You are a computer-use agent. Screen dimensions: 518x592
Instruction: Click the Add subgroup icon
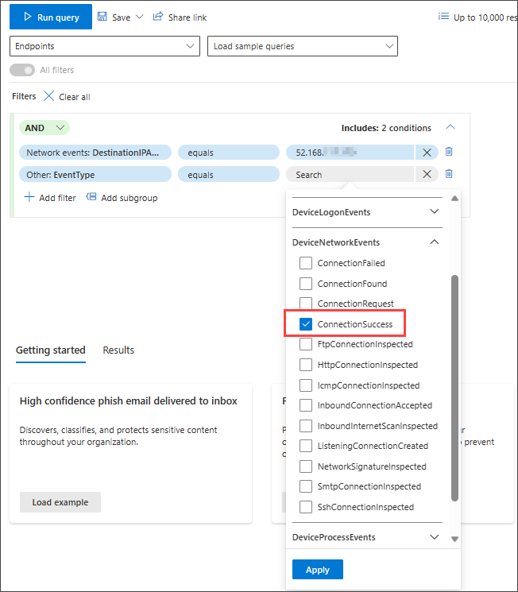tap(91, 197)
